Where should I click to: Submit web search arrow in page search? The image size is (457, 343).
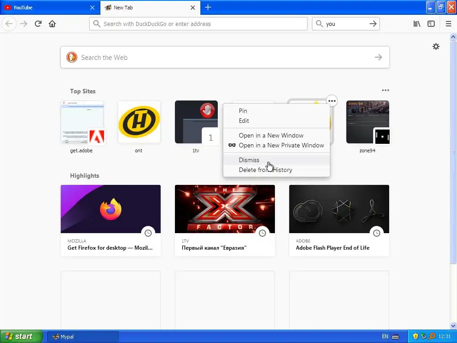pyautogui.click(x=378, y=57)
